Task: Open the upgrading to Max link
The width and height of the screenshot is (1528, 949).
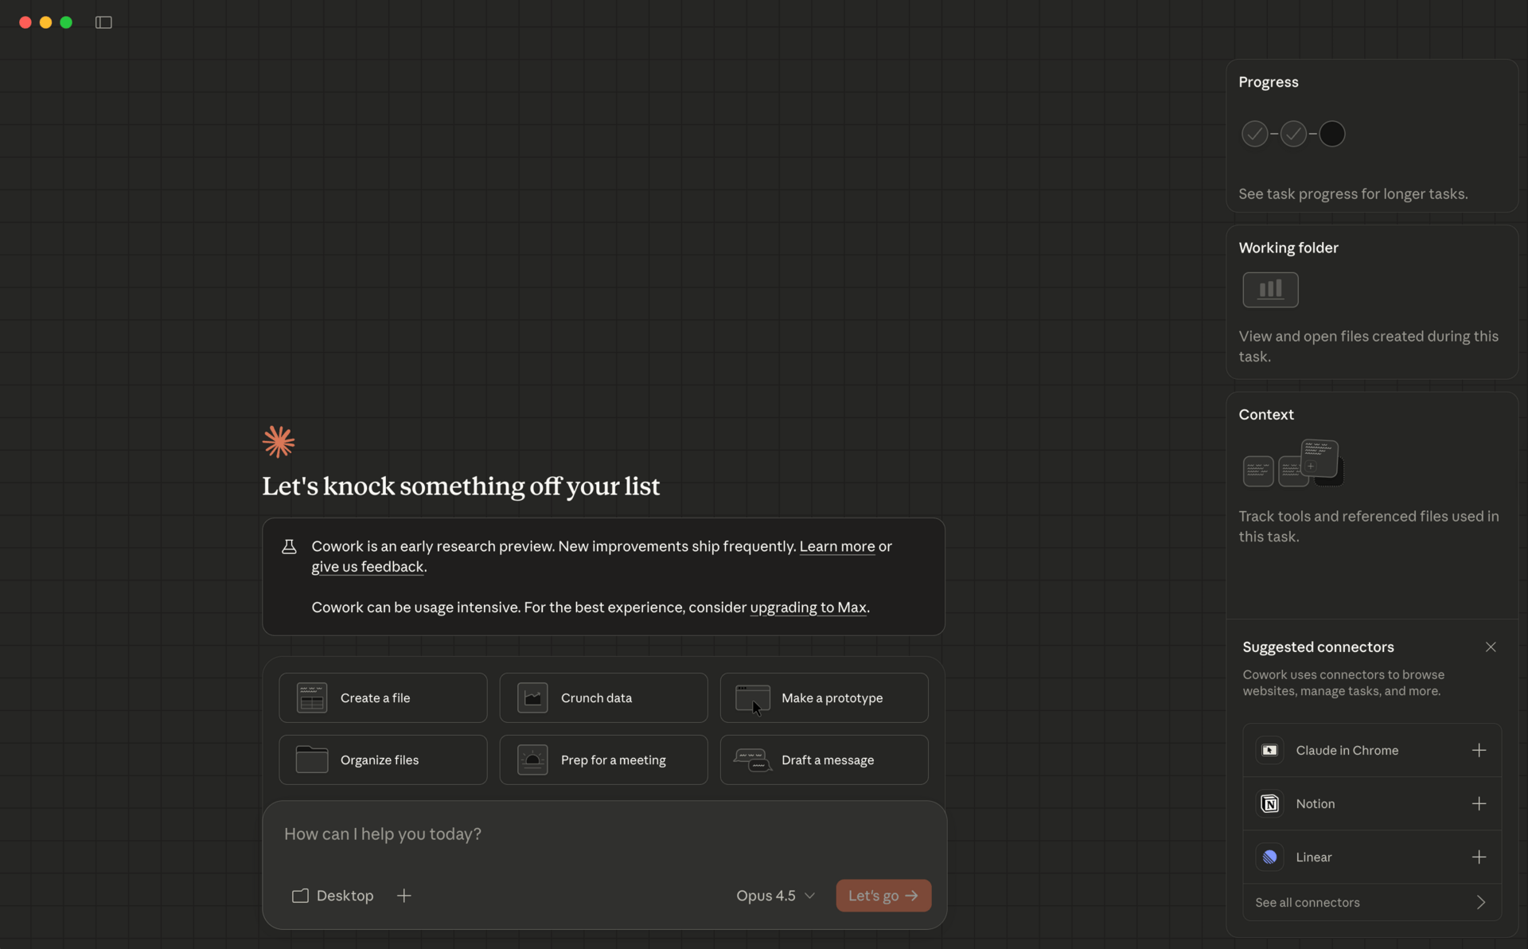Action: (x=808, y=607)
